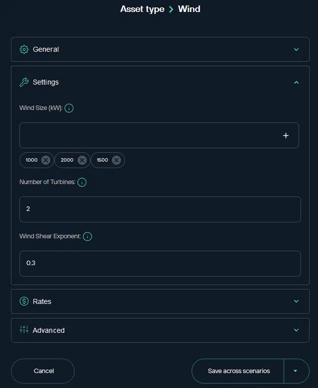Open Number of Turbines info icon

82,182
